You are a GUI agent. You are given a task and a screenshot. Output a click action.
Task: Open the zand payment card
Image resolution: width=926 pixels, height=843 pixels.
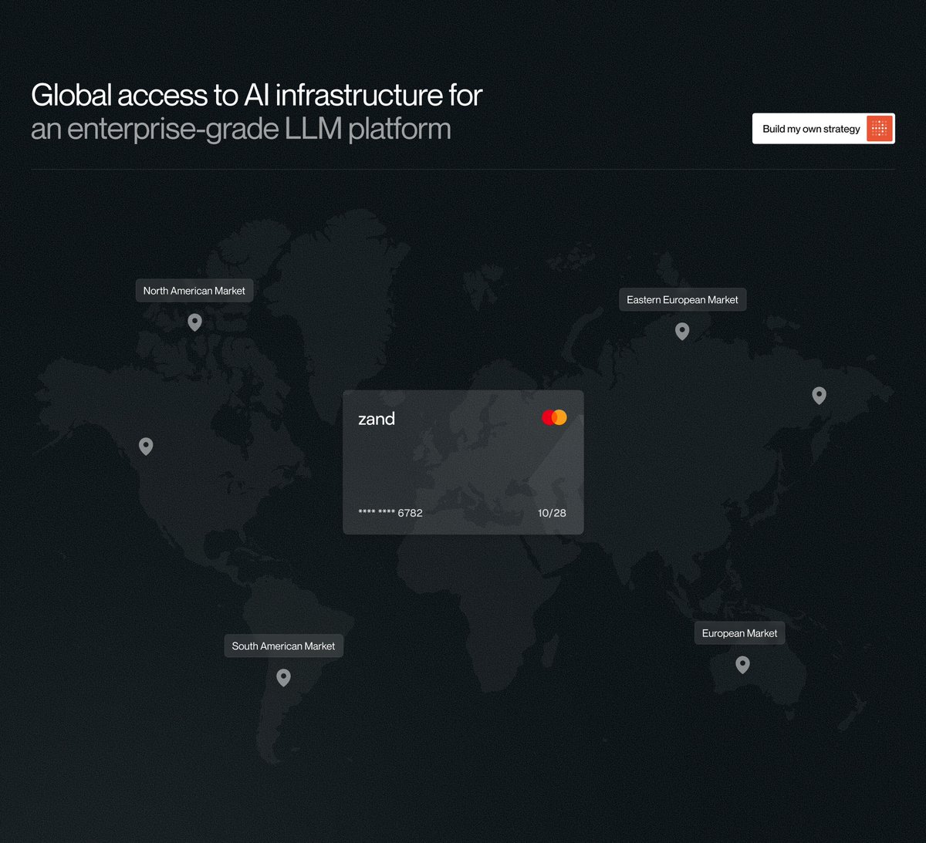click(463, 462)
